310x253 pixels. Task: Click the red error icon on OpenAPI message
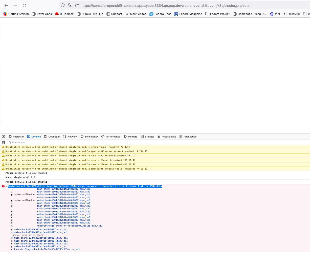3,186
